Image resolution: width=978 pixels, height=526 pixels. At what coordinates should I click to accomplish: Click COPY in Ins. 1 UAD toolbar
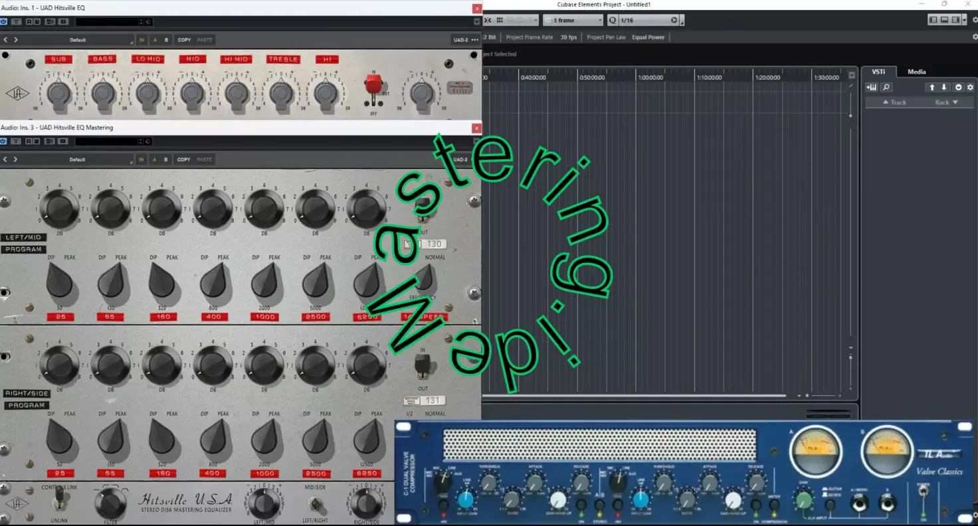coord(184,40)
